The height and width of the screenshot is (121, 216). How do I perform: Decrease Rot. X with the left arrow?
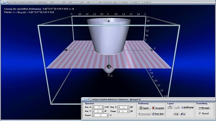tap(94, 107)
